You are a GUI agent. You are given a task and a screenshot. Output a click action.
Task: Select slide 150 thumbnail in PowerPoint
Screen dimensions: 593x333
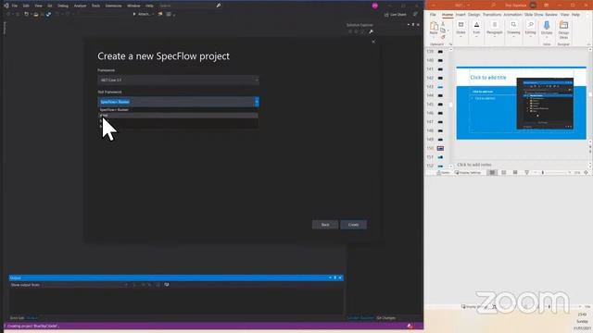[x=440, y=148]
